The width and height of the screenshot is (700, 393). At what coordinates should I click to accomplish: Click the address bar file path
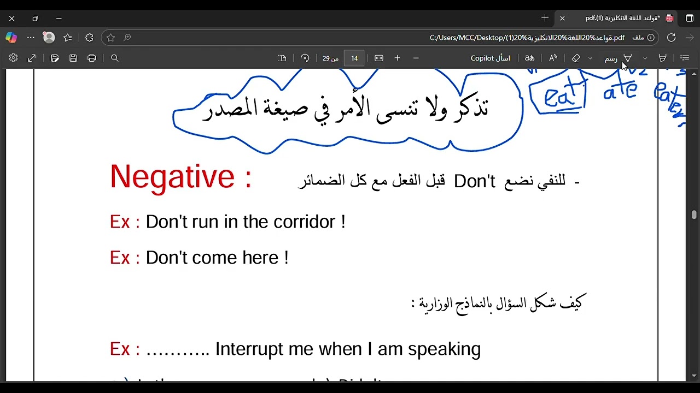click(527, 38)
